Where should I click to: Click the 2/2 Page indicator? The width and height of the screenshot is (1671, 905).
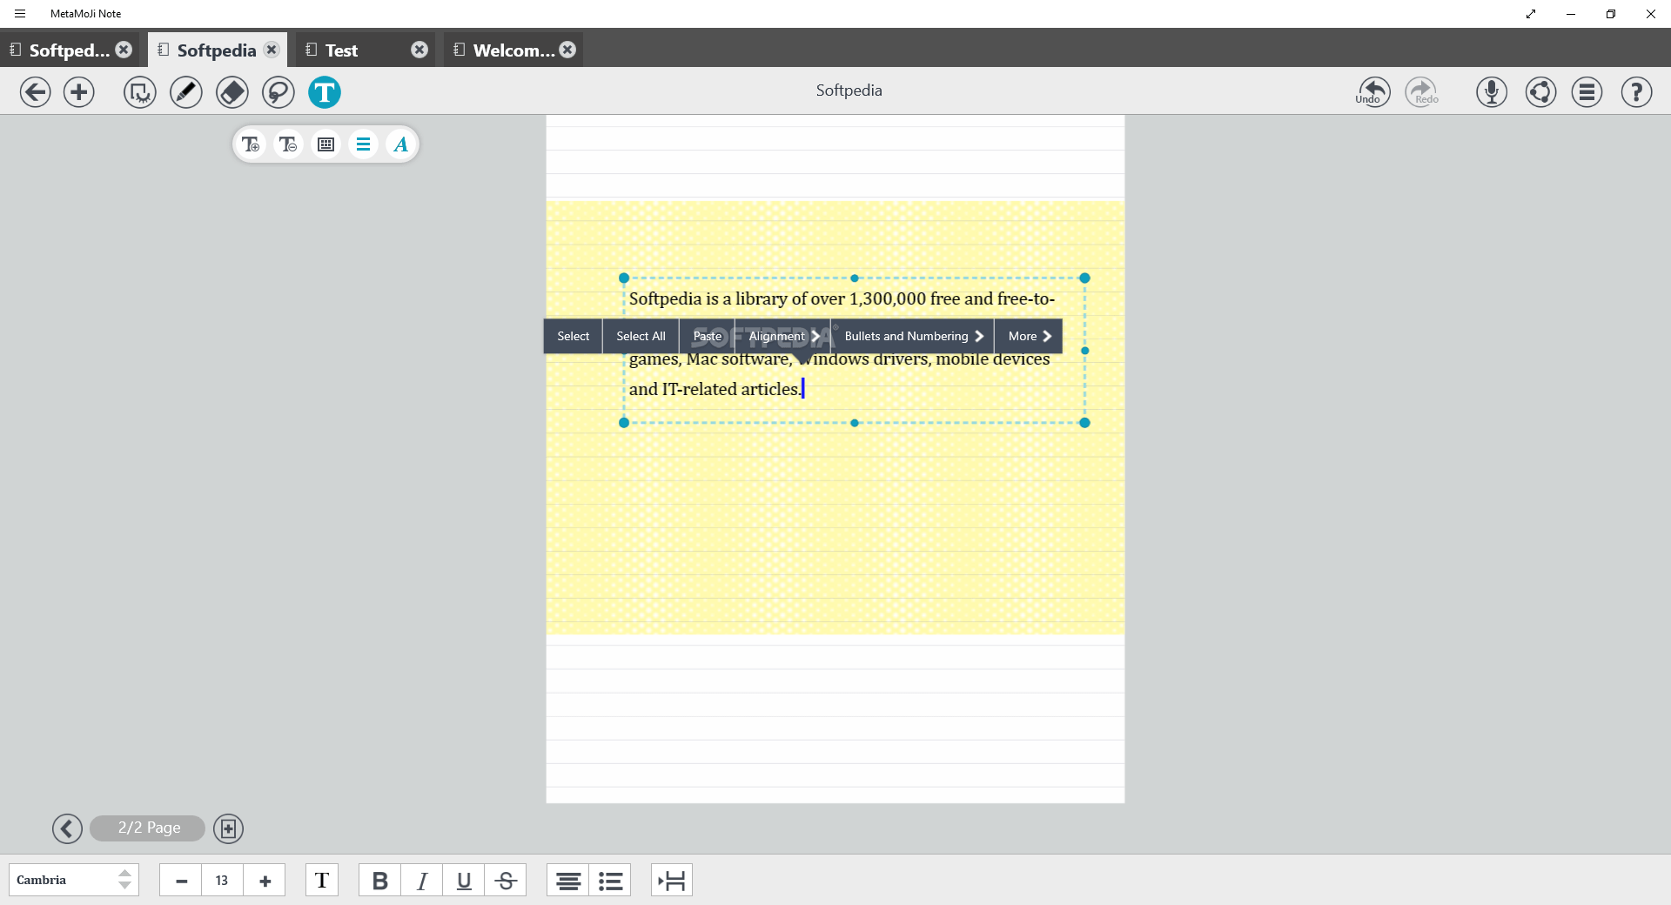pos(148,828)
